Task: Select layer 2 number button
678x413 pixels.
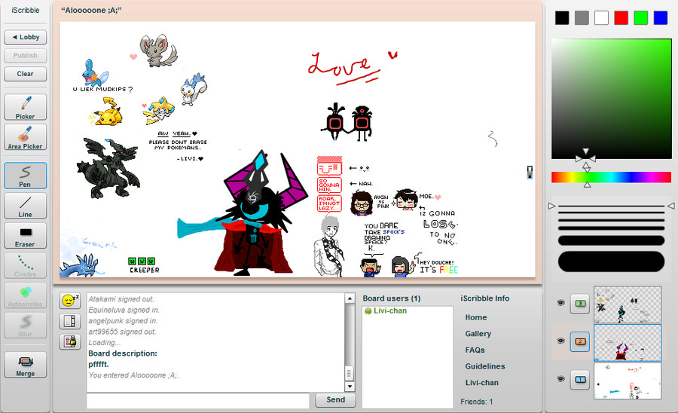Action: [580, 341]
